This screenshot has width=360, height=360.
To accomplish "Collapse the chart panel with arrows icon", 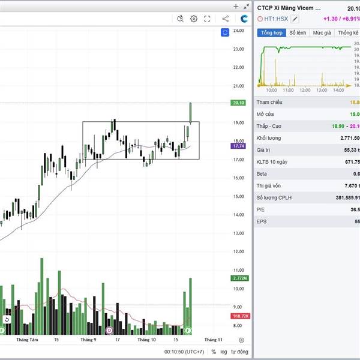I will tap(247, 5).
